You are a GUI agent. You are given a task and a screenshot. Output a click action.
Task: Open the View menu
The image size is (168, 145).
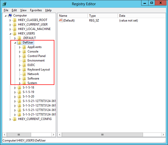tap(23, 10)
